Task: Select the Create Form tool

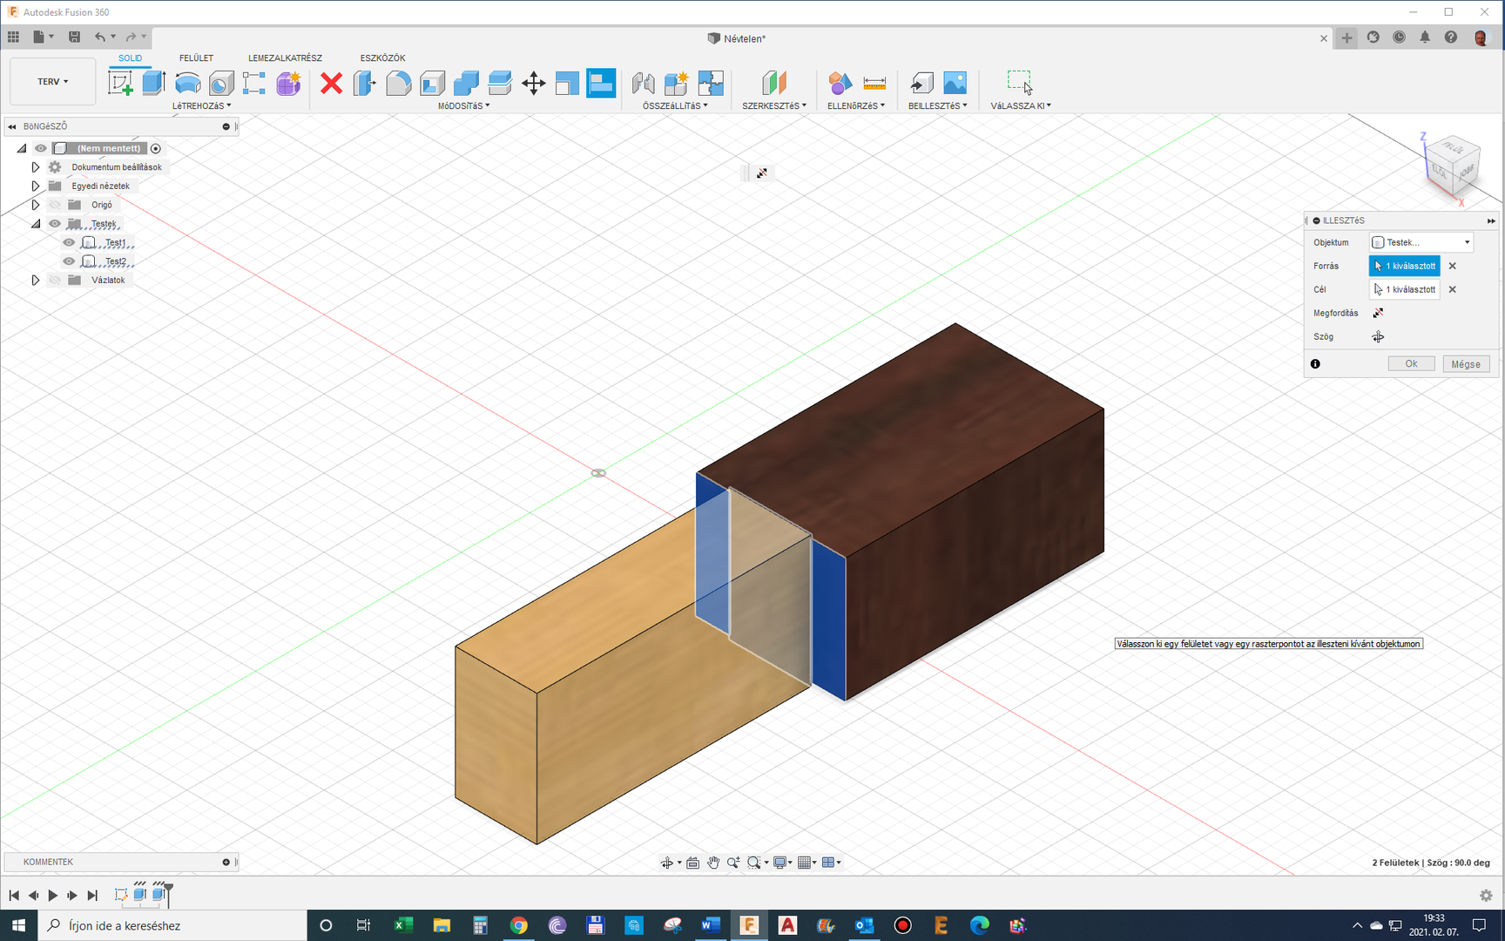Action: pos(288,83)
